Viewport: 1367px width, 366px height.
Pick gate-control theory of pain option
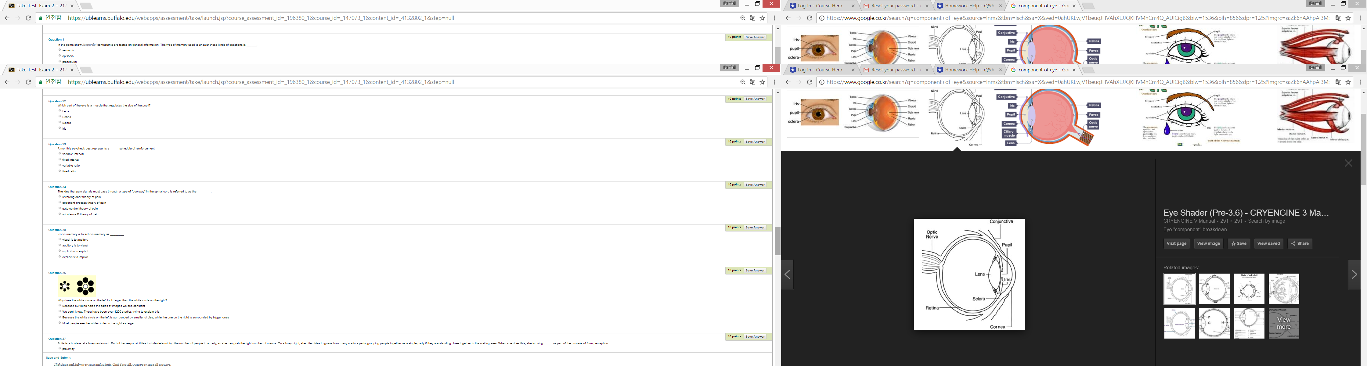60,208
